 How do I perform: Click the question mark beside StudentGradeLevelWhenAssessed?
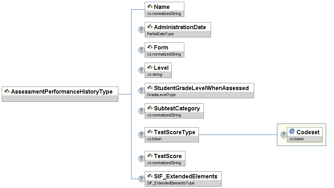[142, 90]
